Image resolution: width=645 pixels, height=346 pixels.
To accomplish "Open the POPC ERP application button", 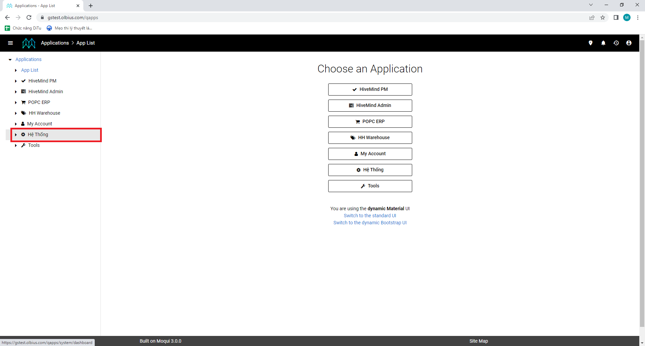I will [370, 122].
